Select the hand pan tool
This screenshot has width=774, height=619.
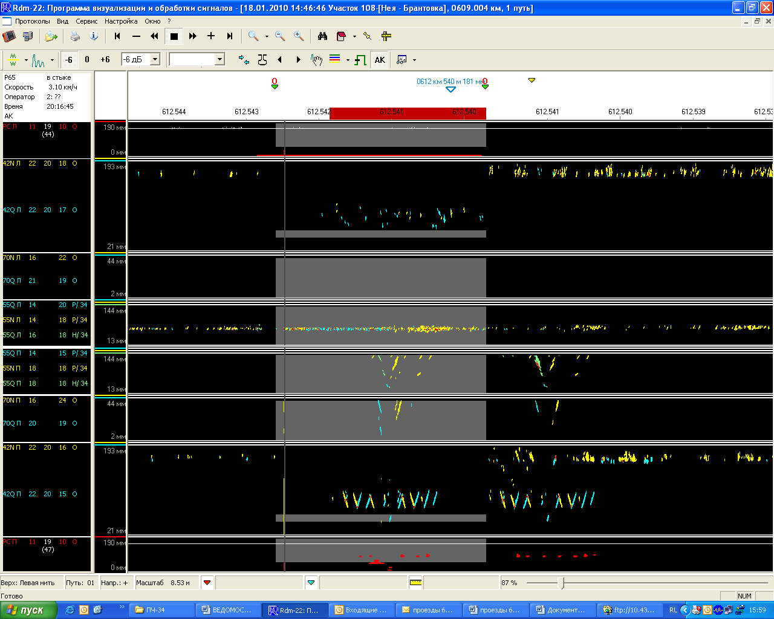click(x=316, y=60)
